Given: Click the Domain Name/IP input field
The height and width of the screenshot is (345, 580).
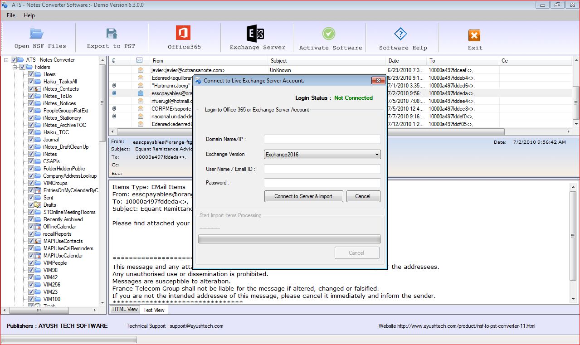Looking at the screenshot, I should coord(322,139).
